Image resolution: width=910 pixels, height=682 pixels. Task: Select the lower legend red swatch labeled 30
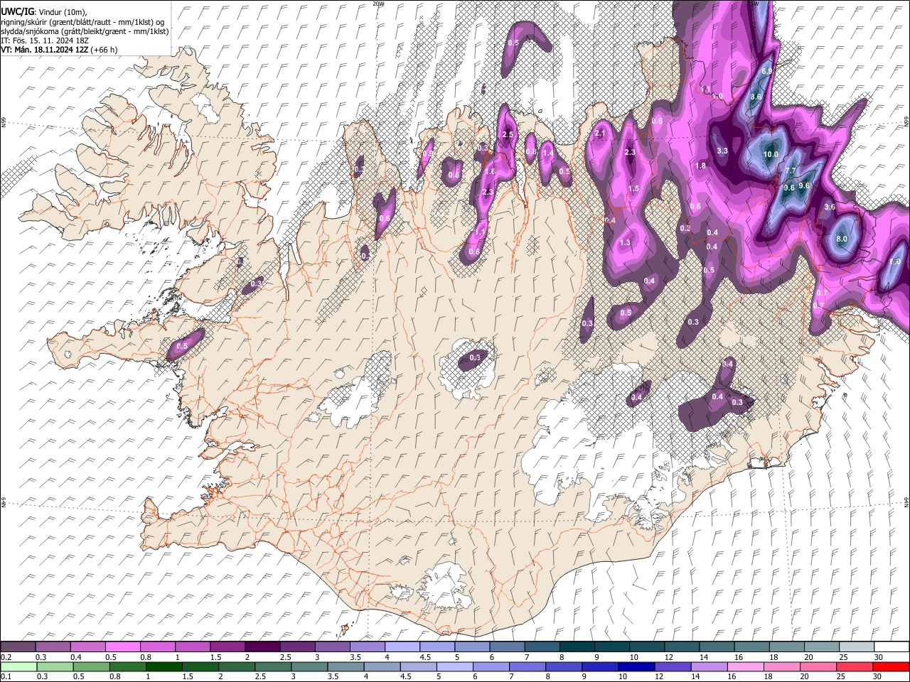tap(892, 666)
